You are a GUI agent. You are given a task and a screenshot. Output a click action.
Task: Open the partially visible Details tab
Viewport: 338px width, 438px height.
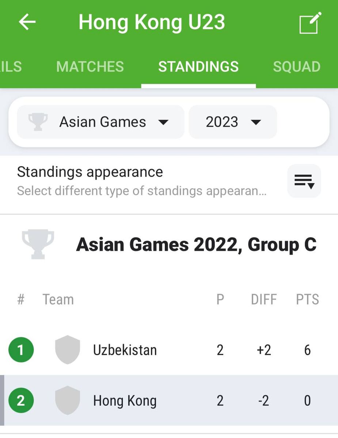tap(11, 67)
